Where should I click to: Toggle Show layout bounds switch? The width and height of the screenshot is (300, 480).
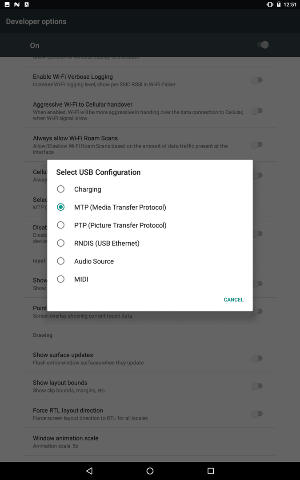pos(256,386)
